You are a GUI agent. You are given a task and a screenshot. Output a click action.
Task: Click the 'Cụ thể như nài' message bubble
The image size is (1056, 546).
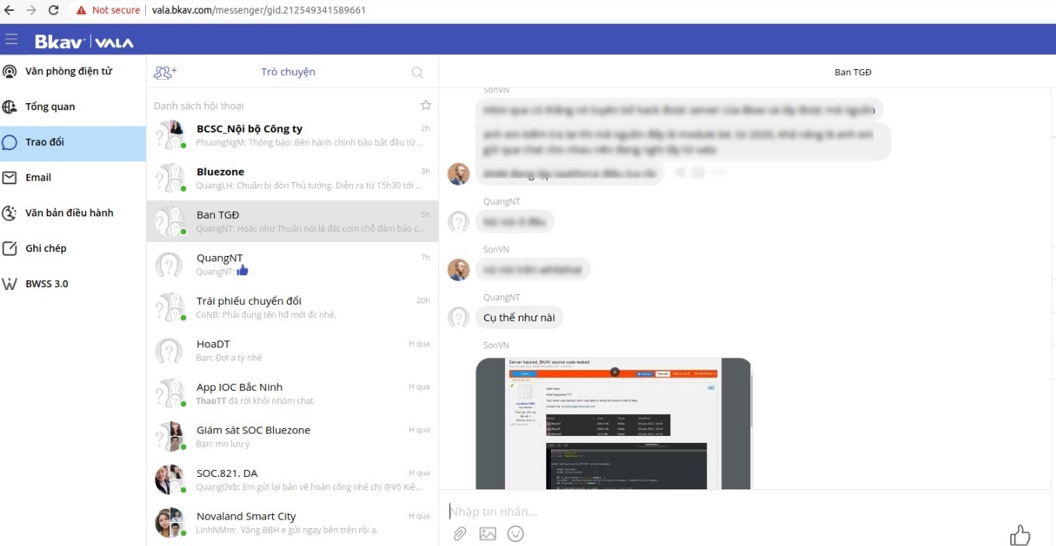(519, 318)
